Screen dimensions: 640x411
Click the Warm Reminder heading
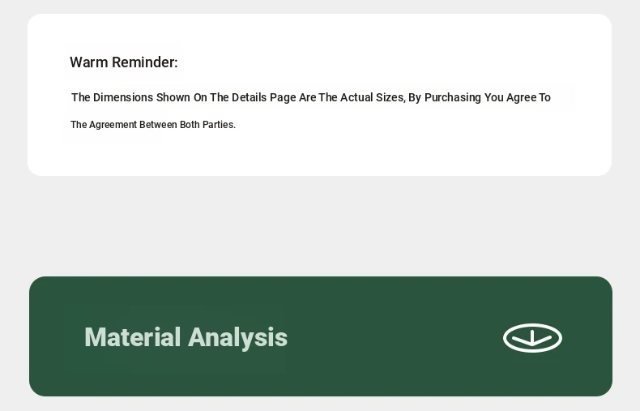pos(124,62)
